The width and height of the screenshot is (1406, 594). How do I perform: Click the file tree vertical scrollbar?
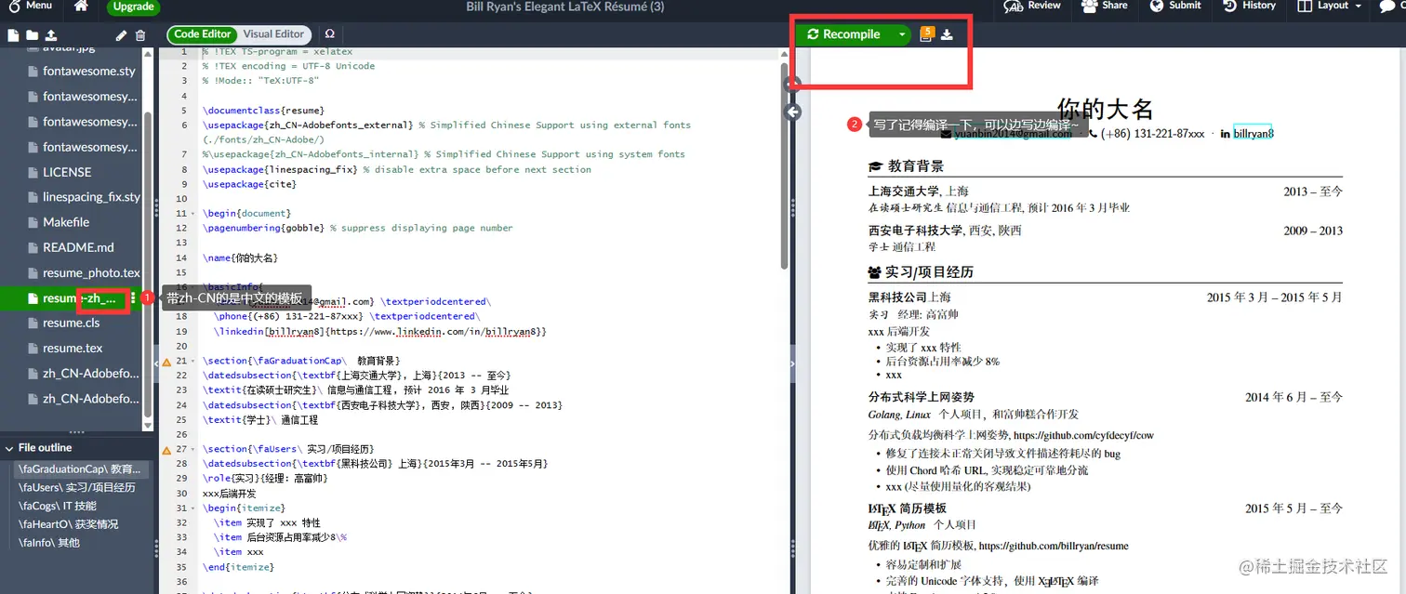point(148,265)
